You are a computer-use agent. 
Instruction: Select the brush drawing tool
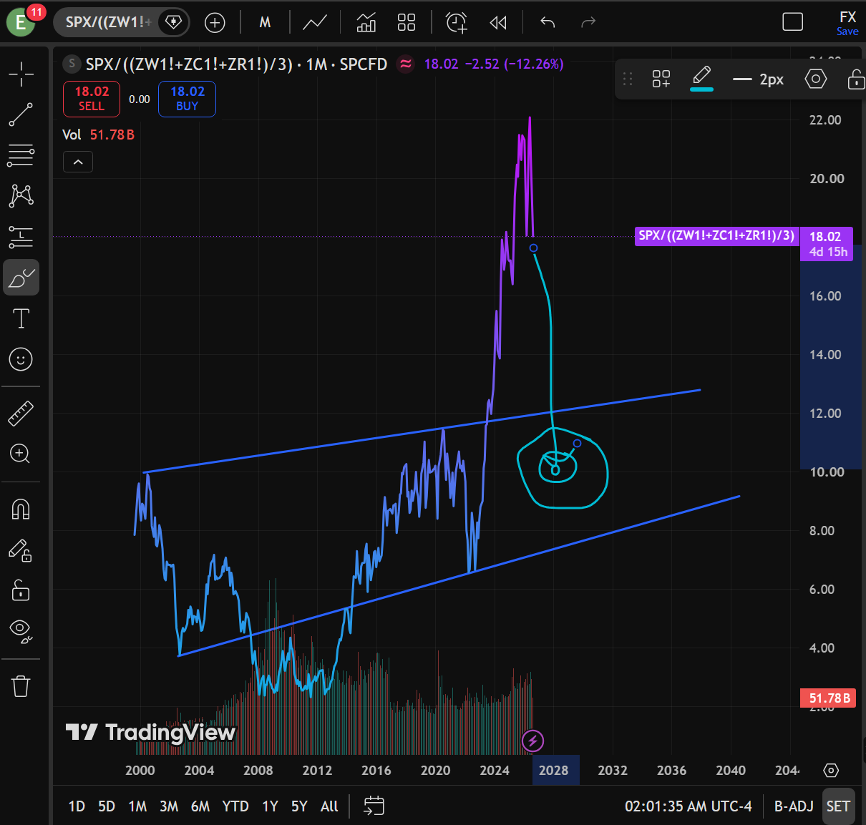click(x=21, y=278)
